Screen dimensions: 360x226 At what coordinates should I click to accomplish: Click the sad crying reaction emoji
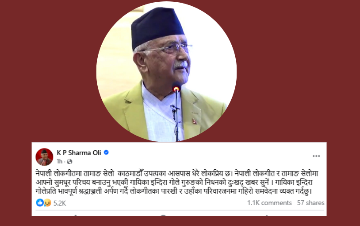pos(47,203)
